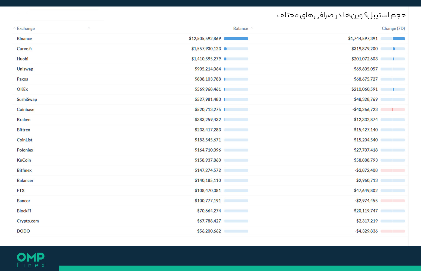Select the Balancer exchange name
421x271 pixels.
25,180
